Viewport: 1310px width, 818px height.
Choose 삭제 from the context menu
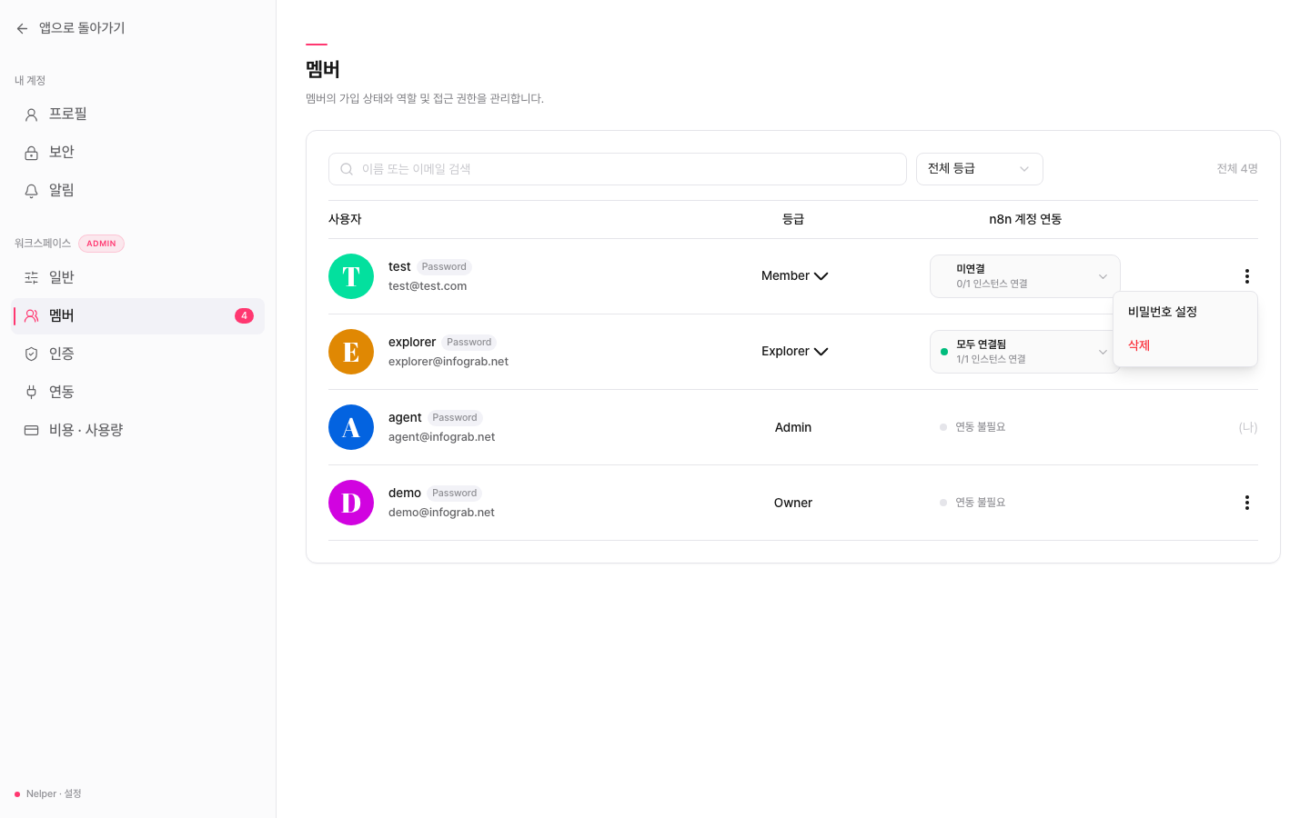(1184, 345)
